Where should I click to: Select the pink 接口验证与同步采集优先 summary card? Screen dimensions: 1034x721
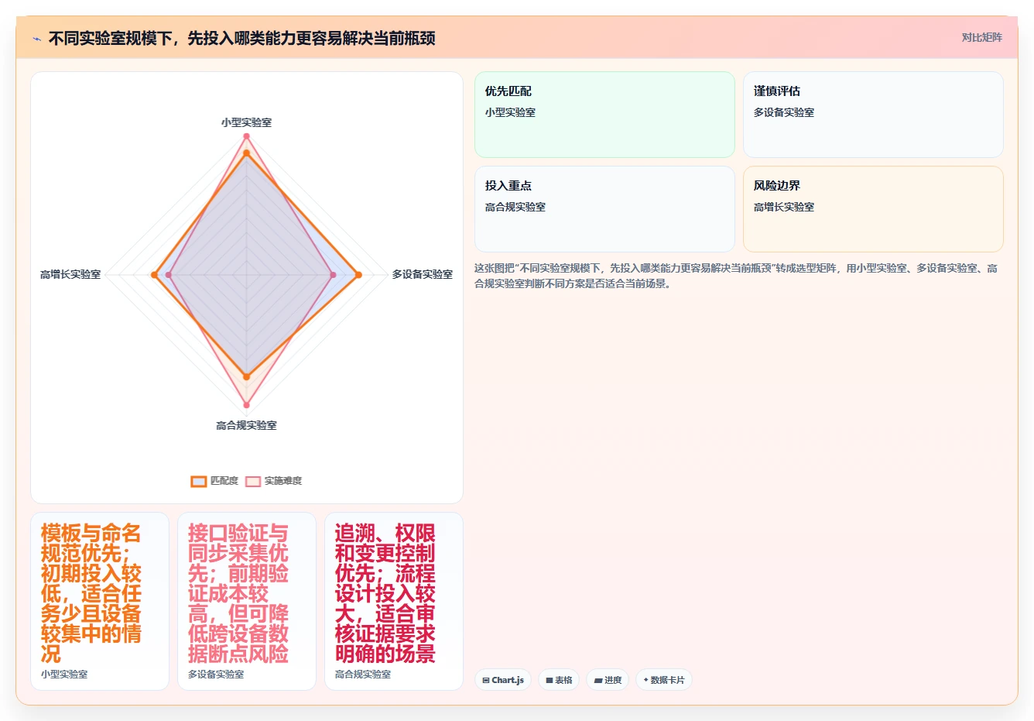(247, 601)
